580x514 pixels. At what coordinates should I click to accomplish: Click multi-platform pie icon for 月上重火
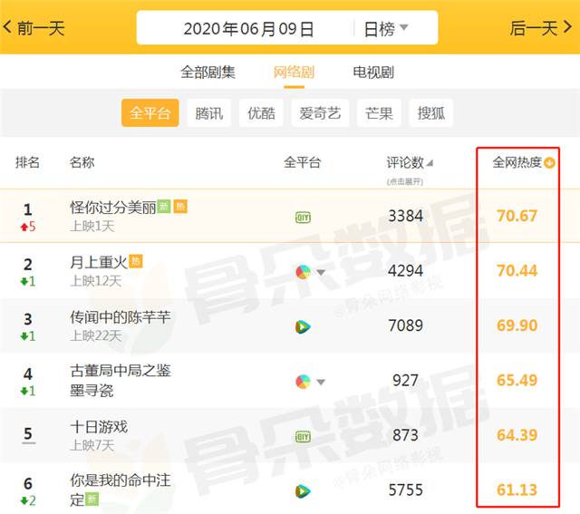pyautogui.click(x=303, y=272)
